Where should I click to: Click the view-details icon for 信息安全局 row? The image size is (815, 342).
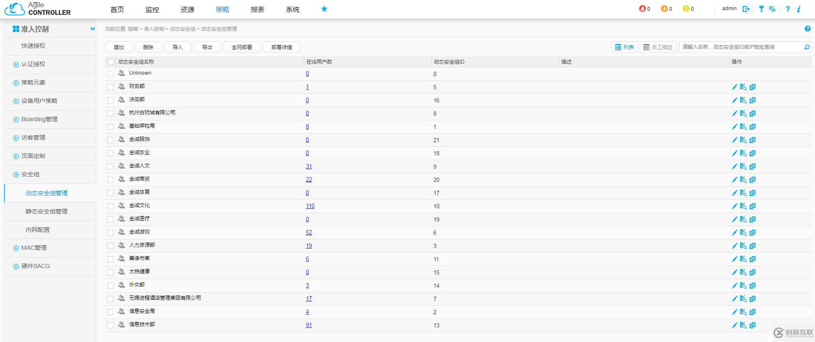(744, 312)
